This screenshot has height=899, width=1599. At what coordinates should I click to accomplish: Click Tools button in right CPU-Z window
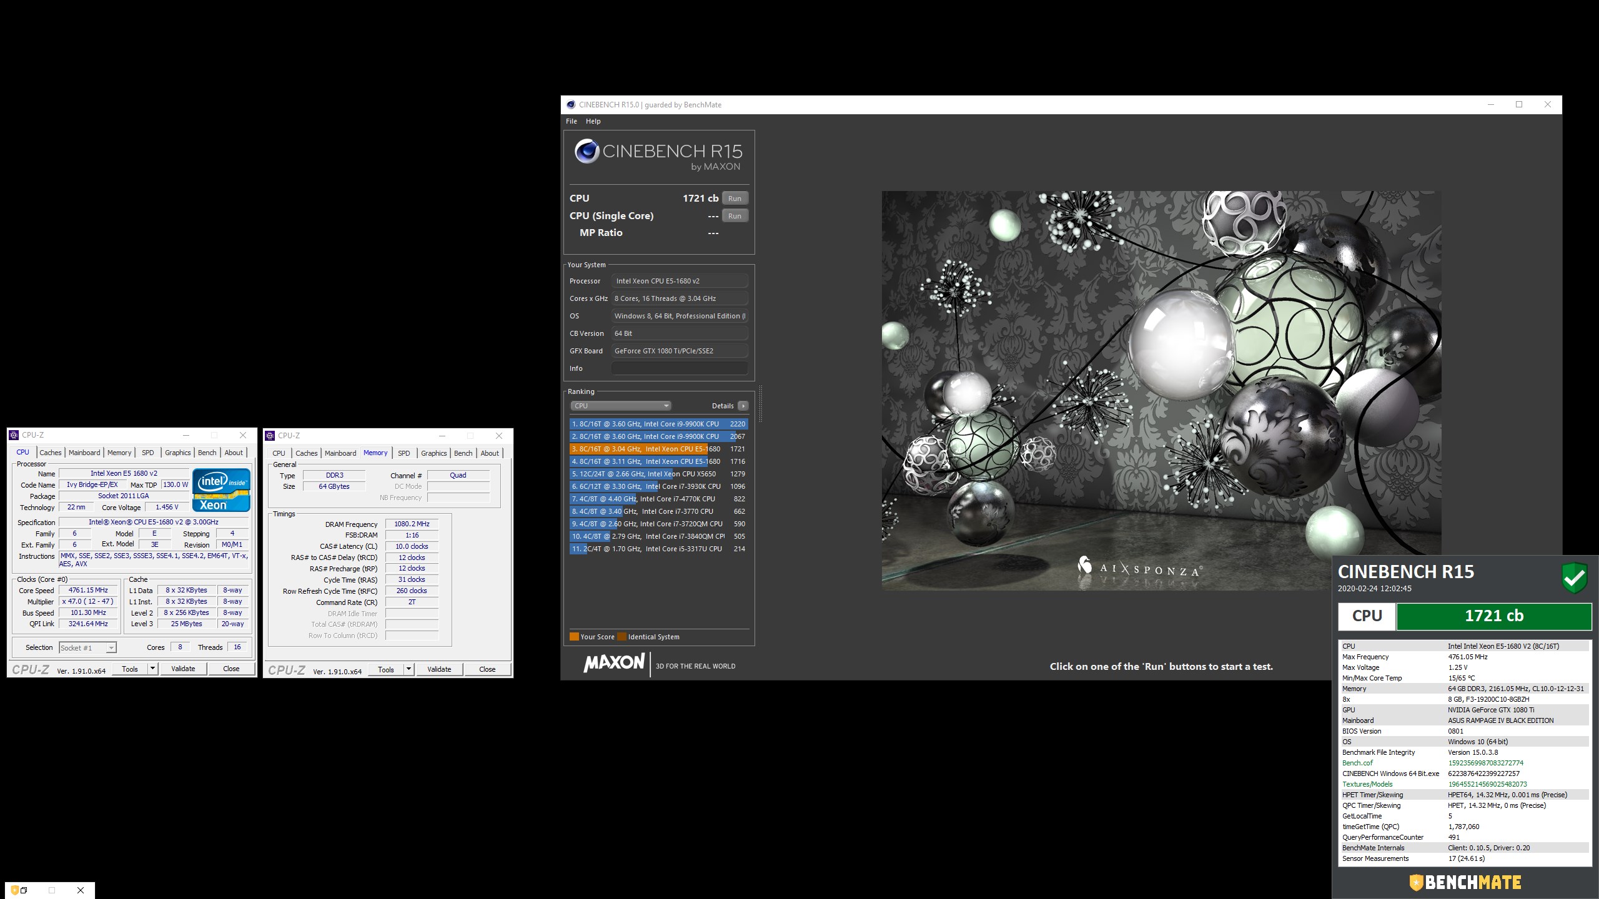(x=386, y=669)
